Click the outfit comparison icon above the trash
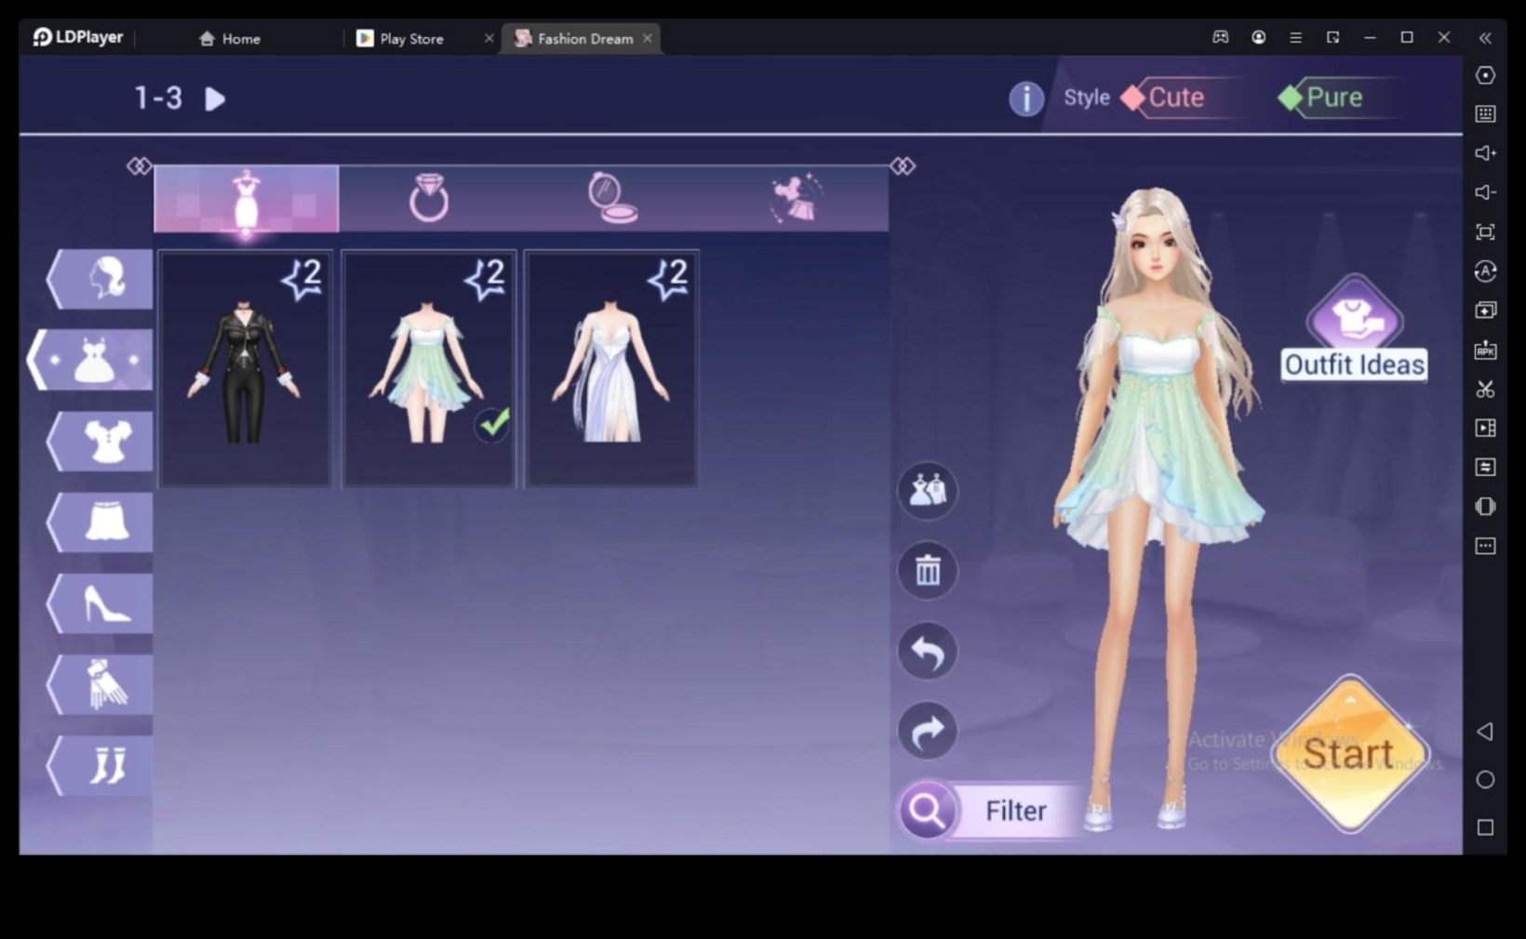Image resolution: width=1526 pixels, height=939 pixels. pos(926,490)
